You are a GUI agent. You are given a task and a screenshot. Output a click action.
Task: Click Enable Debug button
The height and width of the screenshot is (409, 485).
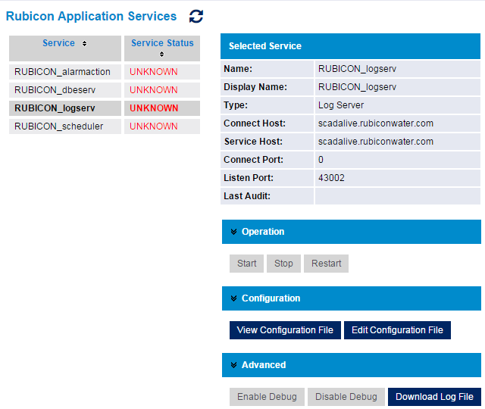point(267,397)
